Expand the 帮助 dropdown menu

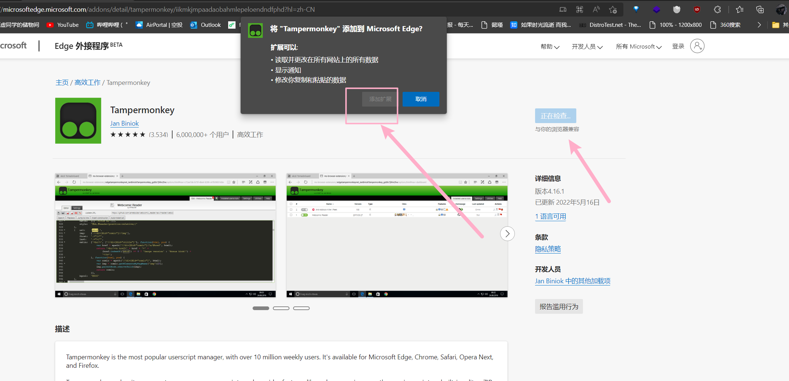click(x=550, y=47)
